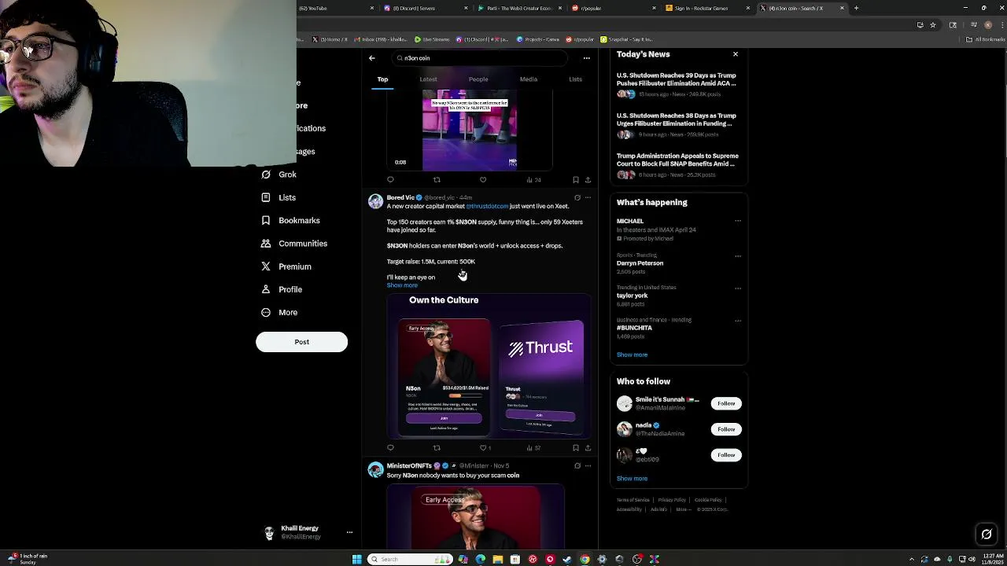
Task: Reply to Bored Vic's post
Action: tap(390, 448)
